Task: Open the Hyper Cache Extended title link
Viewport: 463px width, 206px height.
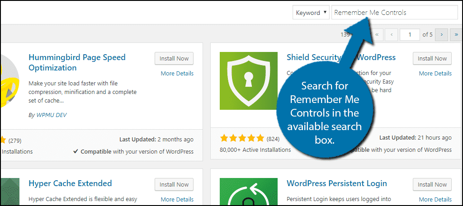Action: [70, 183]
